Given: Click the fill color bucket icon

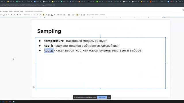Looking at the screenshot, I should tap(11, 15).
